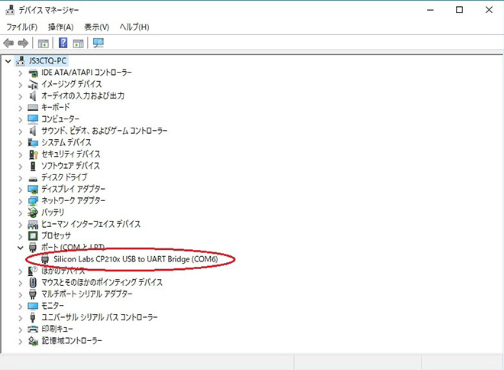This screenshot has height=370, width=504.
Task: Click the Back arrow toolbar icon
Action: pos(8,43)
